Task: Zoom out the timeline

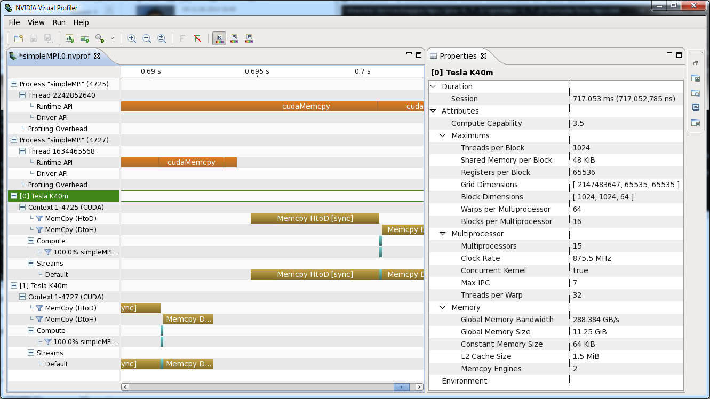Action: pyautogui.click(x=147, y=38)
